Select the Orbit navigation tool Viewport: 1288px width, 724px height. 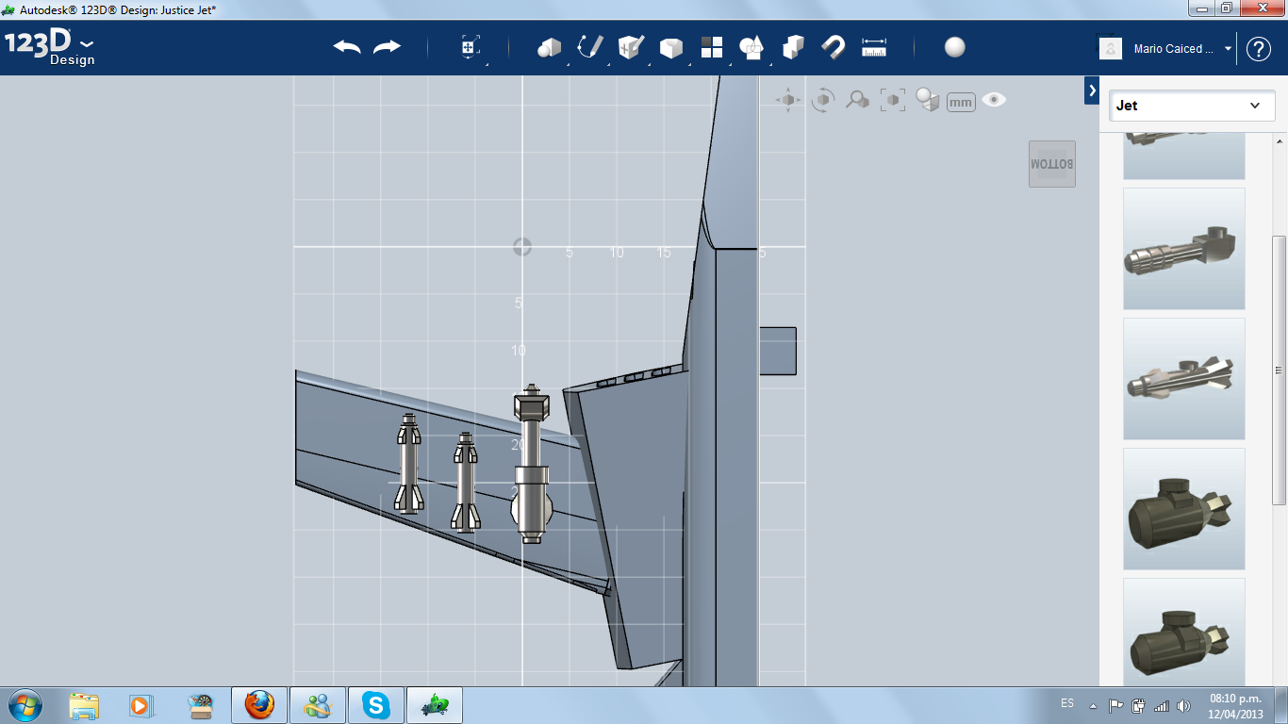coord(823,100)
